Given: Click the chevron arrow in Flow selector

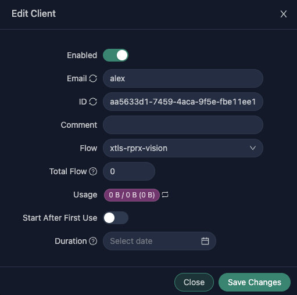Looking at the screenshot, I should point(253,148).
